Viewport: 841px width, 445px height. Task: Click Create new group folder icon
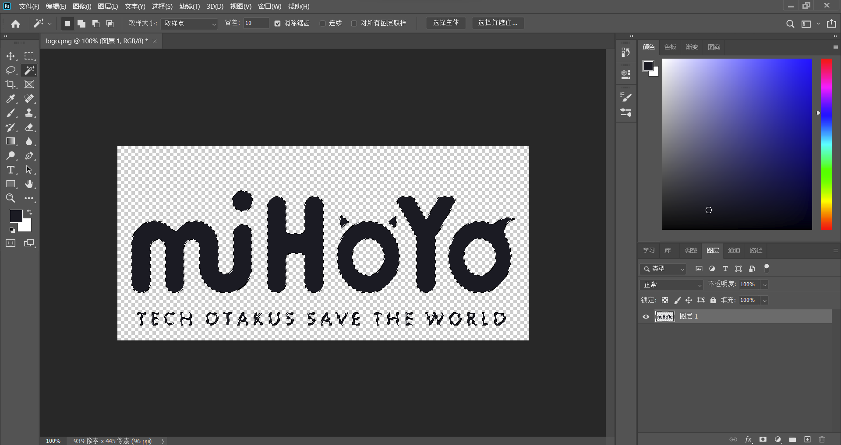(792, 439)
